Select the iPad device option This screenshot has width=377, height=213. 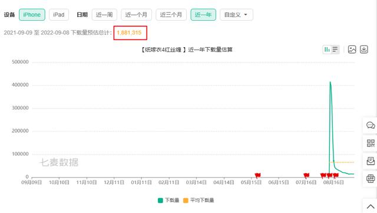(59, 15)
